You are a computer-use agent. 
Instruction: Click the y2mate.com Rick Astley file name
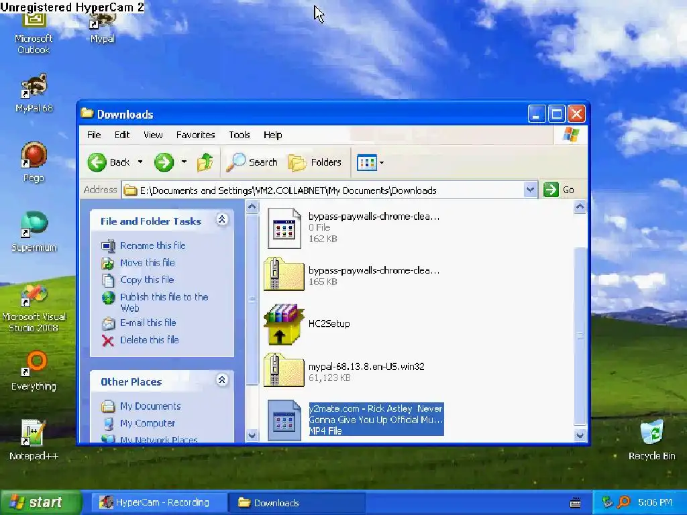tap(376, 414)
